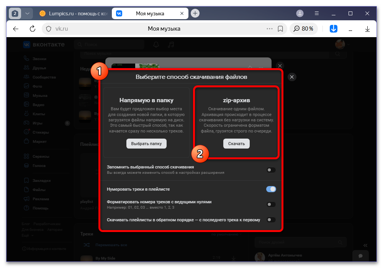Screen dimensions: 383x268
Task: Open the extensions overflow dots in toolbar
Action: pyautogui.click(x=350, y=29)
